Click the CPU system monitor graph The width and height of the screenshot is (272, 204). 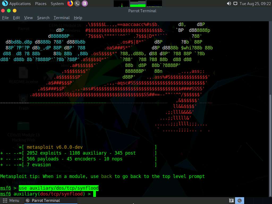pos(121,3)
